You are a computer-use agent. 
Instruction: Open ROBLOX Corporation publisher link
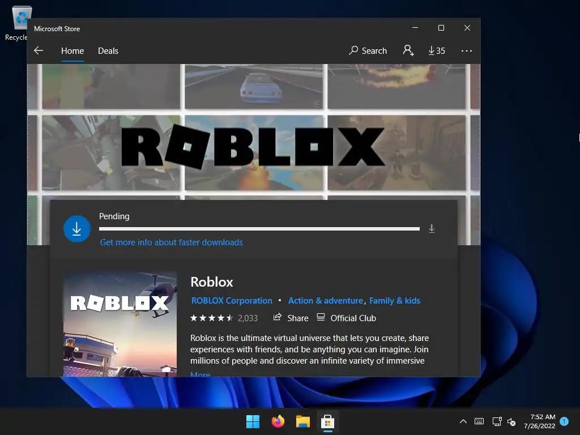pyautogui.click(x=232, y=301)
